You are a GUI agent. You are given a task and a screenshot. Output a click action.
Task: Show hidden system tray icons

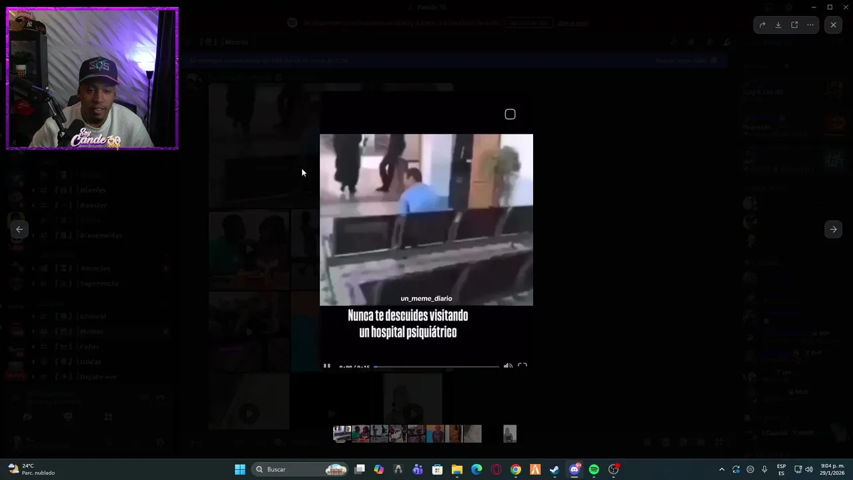pyautogui.click(x=722, y=469)
